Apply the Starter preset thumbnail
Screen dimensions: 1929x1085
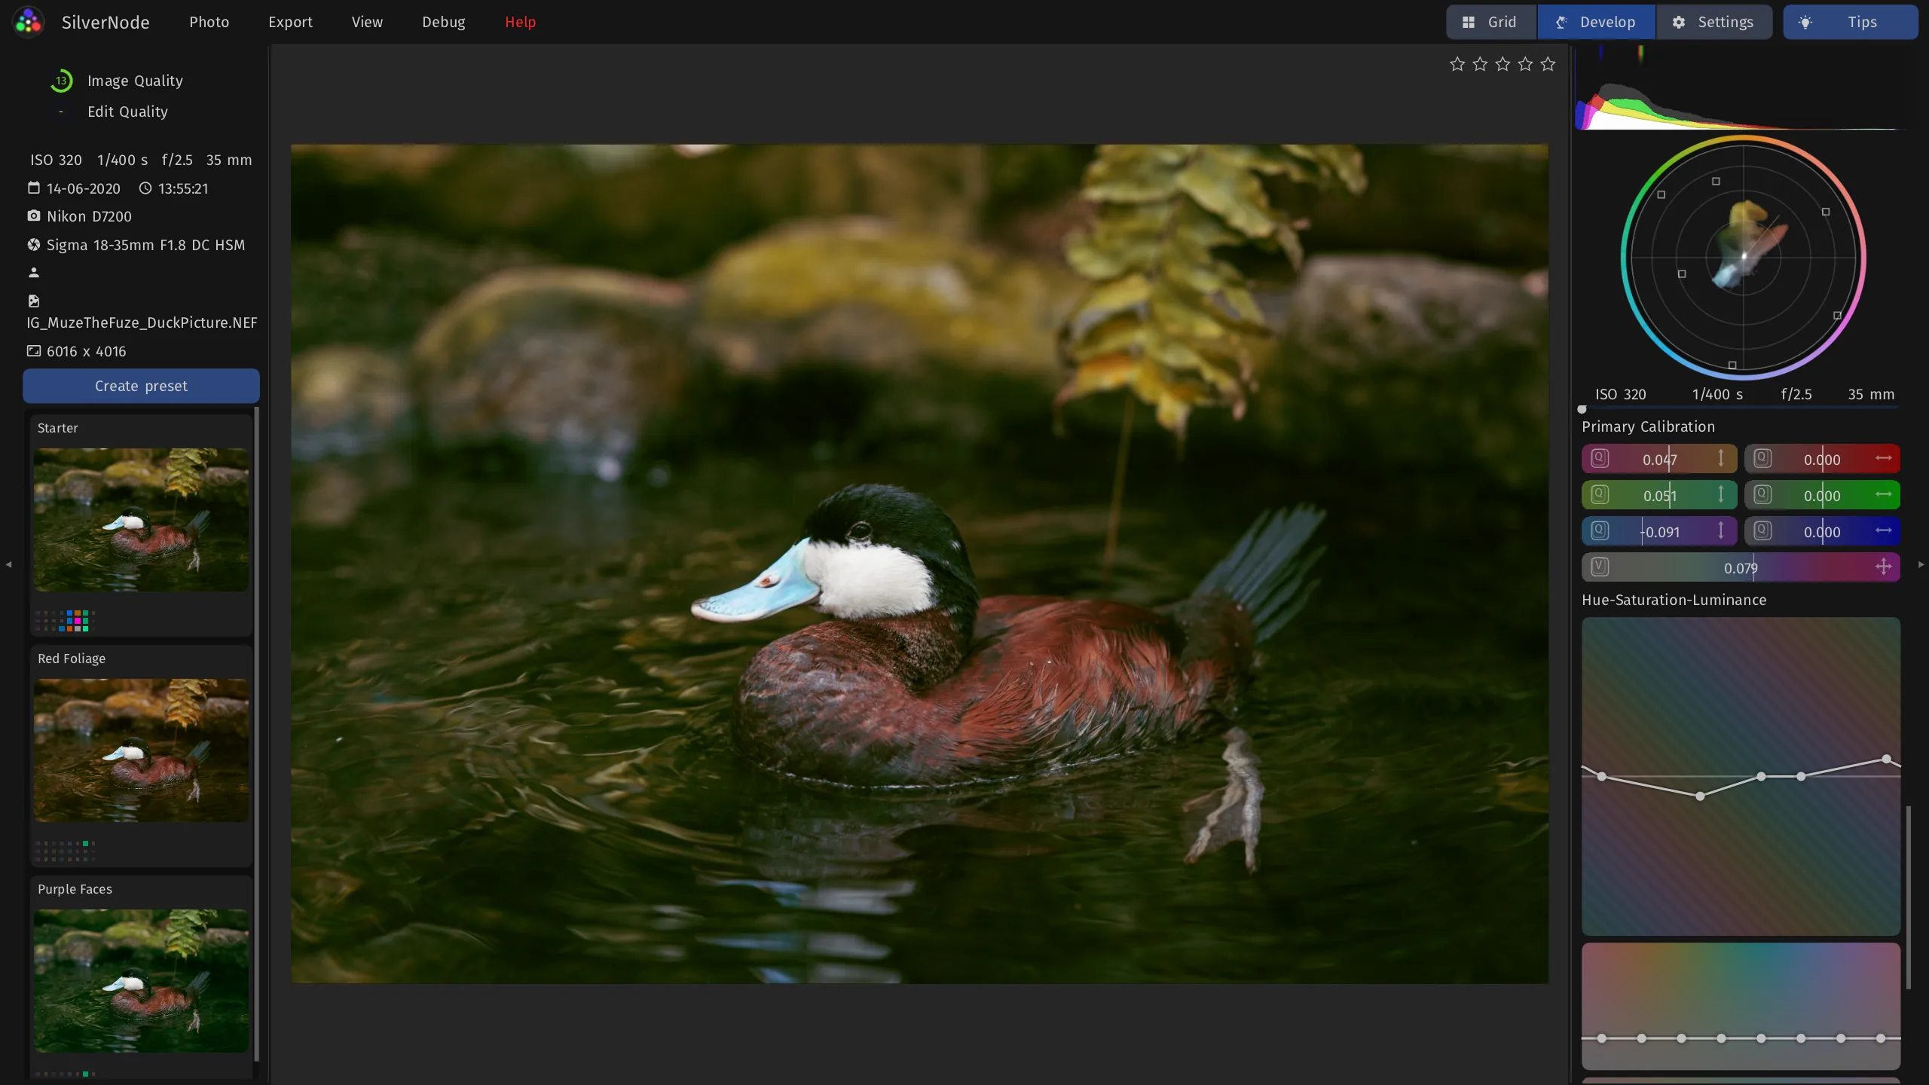click(141, 520)
